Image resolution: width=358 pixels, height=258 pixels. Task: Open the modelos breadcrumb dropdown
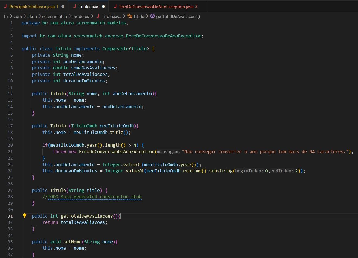[x=81, y=16]
